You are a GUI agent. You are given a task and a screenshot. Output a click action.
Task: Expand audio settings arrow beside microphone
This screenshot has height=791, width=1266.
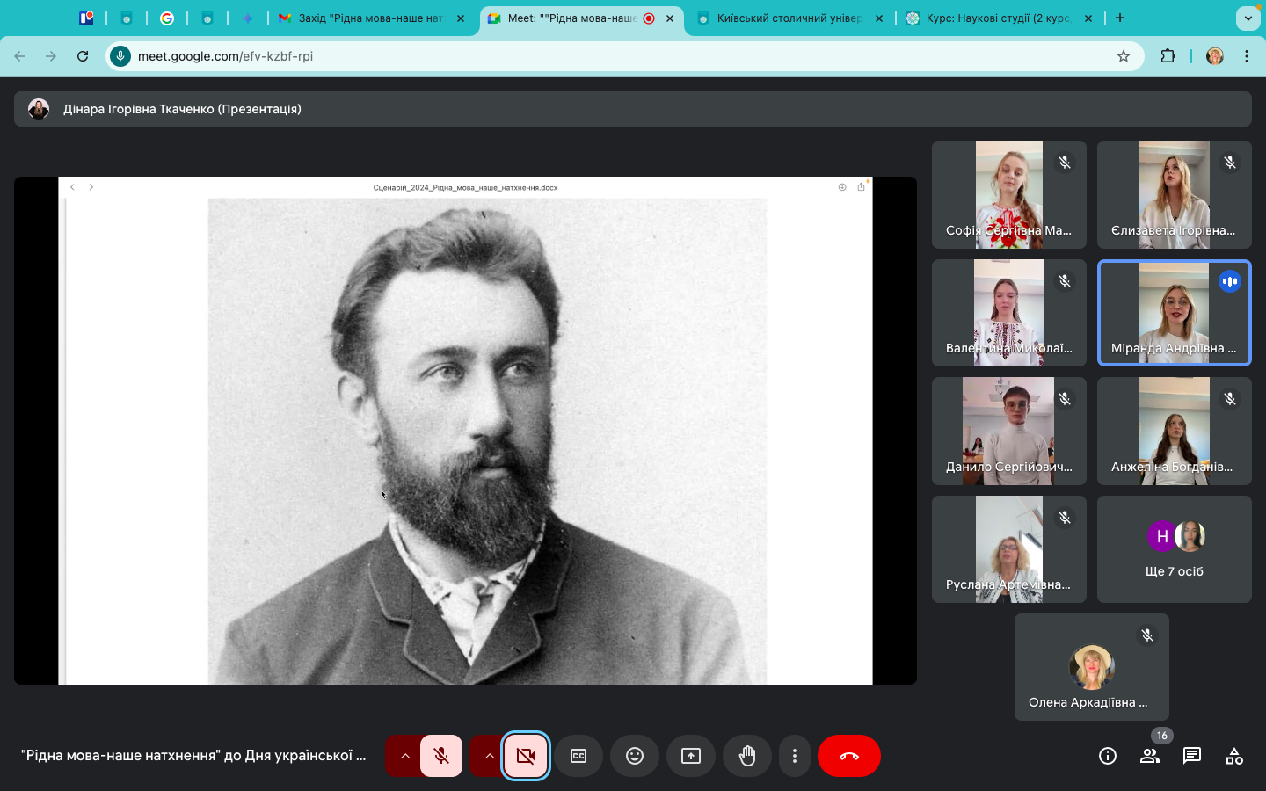click(404, 756)
